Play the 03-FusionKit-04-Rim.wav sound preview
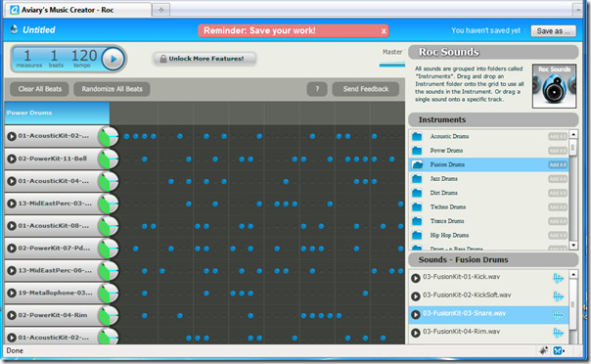This screenshot has height=364, width=591. (415, 333)
